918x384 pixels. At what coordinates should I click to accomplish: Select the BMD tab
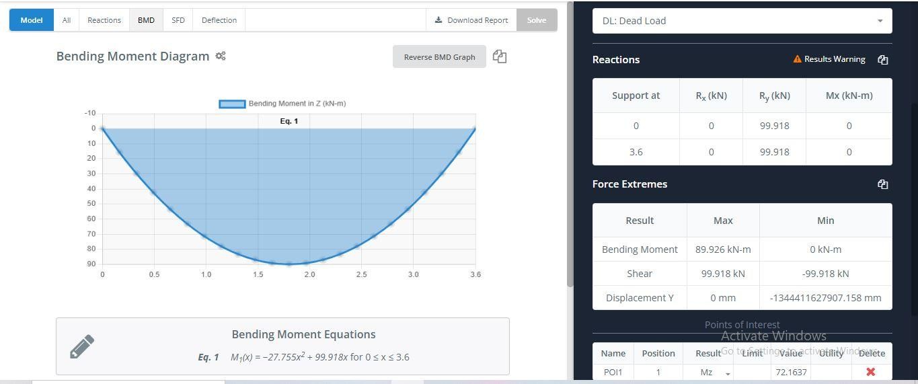(146, 20)
